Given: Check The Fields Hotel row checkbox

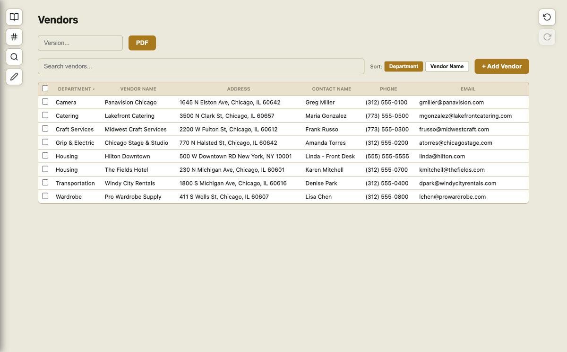Looking at the screenshot, I should point(45,169).
